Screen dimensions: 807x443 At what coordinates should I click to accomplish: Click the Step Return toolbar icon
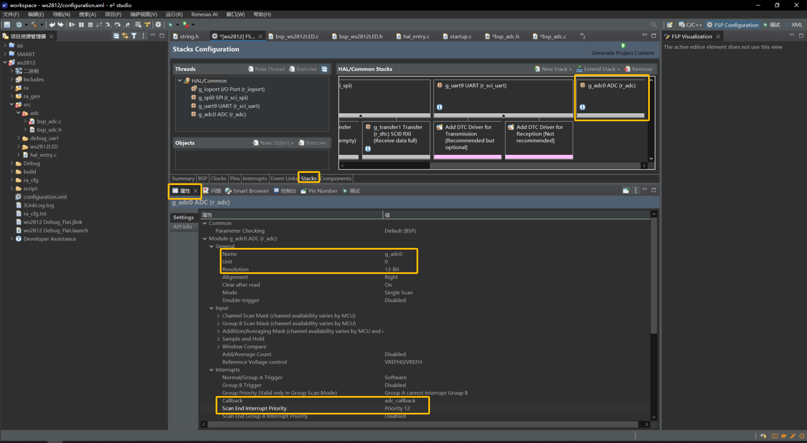(x=127, y=25)
